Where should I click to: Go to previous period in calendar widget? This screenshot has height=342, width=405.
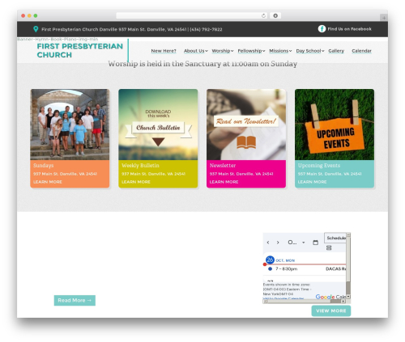click(x=268, y=243)
